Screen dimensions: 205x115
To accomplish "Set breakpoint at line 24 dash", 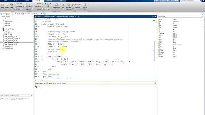I will coord(38,27).
